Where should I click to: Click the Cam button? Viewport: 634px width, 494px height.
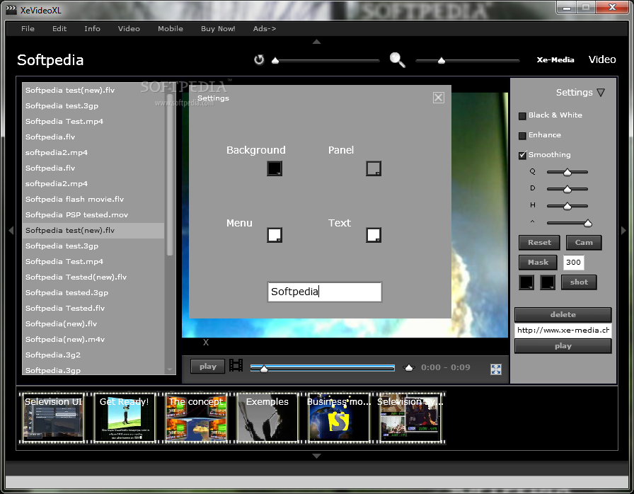tap(584, 243)
